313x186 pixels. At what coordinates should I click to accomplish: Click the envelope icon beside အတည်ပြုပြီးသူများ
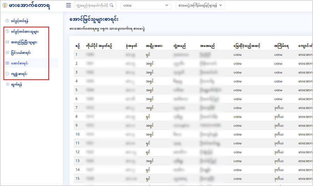[7, 42]
